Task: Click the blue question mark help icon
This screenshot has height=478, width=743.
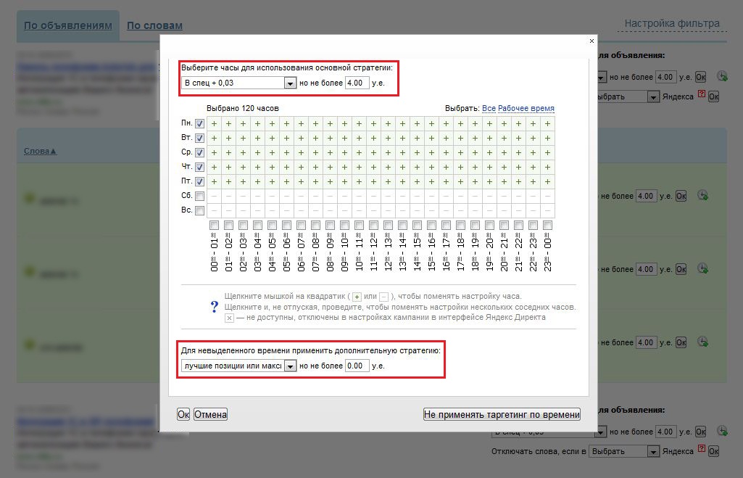Action: point(214,307)
